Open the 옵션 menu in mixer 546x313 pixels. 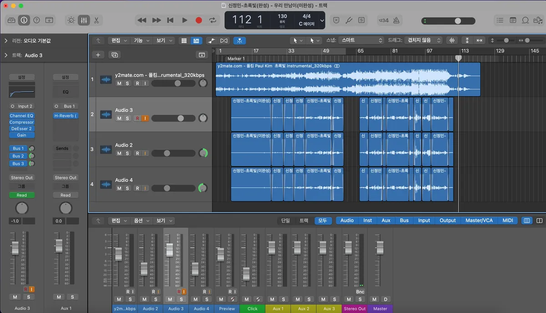[x=141, y=220]
